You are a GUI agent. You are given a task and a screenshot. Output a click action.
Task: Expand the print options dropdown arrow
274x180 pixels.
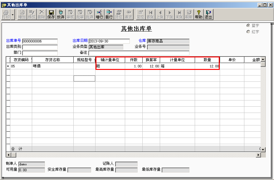[x=13, y=14]
